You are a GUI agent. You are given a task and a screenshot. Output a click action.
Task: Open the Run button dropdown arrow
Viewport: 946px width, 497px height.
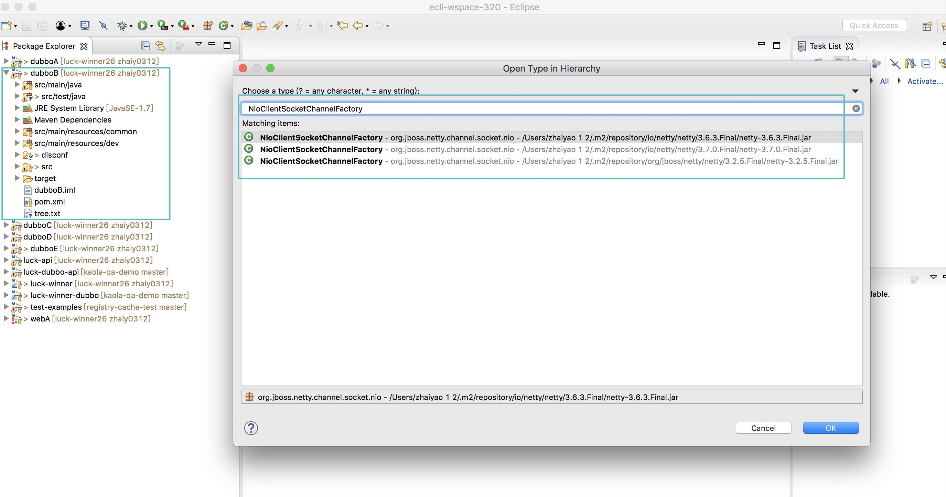(x=151, y=26)
